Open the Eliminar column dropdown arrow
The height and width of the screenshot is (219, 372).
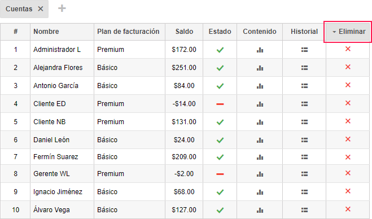(334, 32)
